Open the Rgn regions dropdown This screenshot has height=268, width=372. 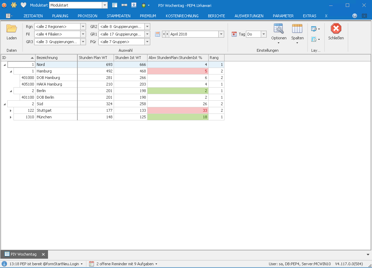click(83, 27)
